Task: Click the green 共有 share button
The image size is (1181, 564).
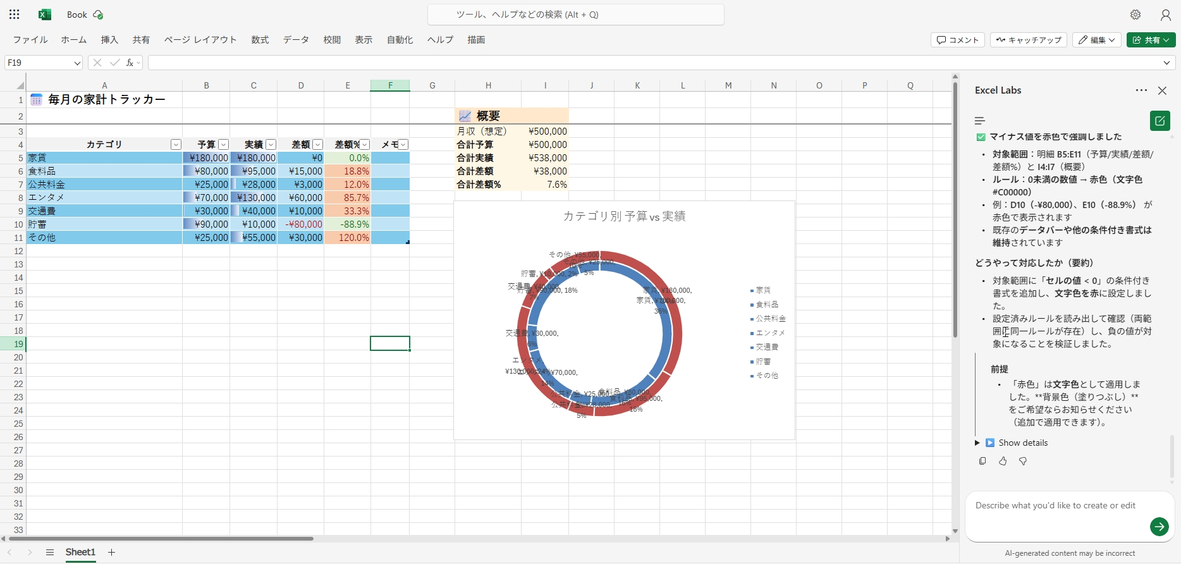Action: (1151, 40)
